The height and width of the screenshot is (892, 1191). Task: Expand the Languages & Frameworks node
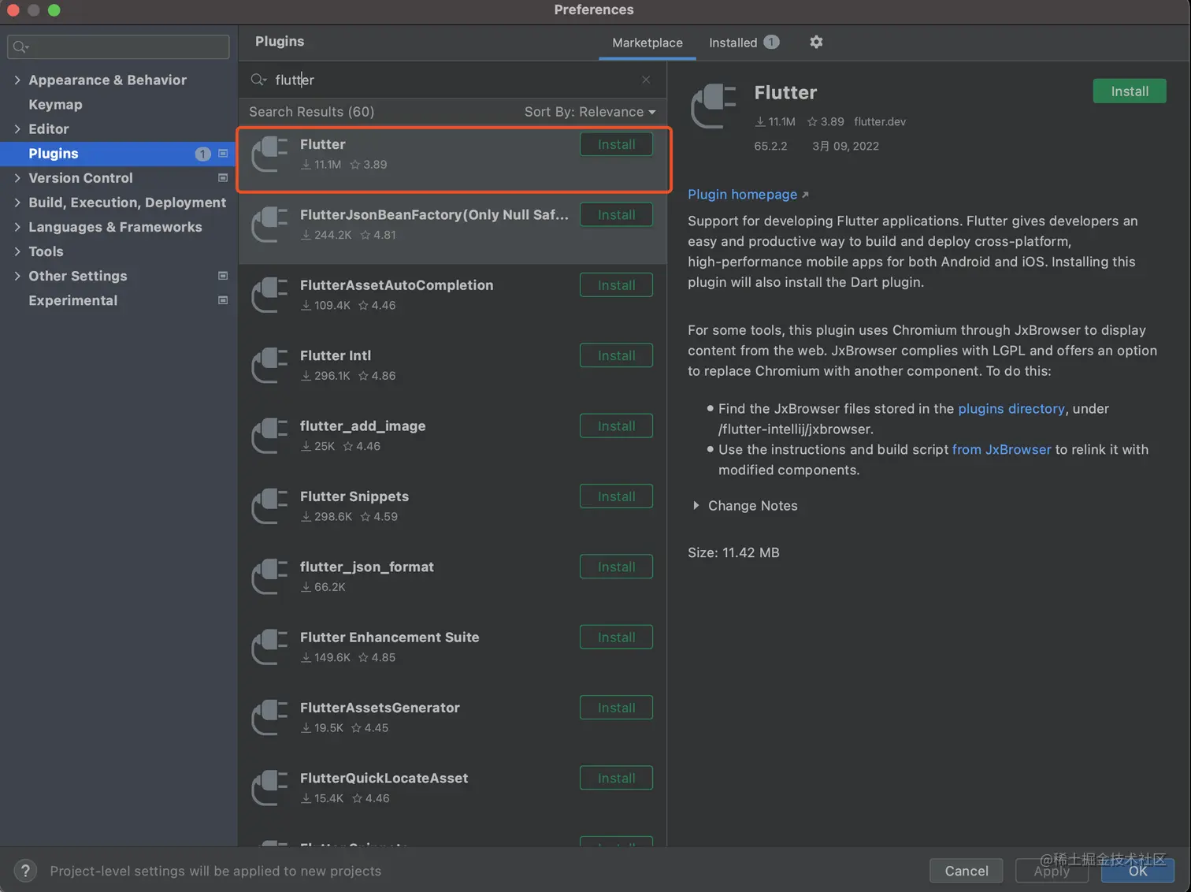[x=17, y=227]
